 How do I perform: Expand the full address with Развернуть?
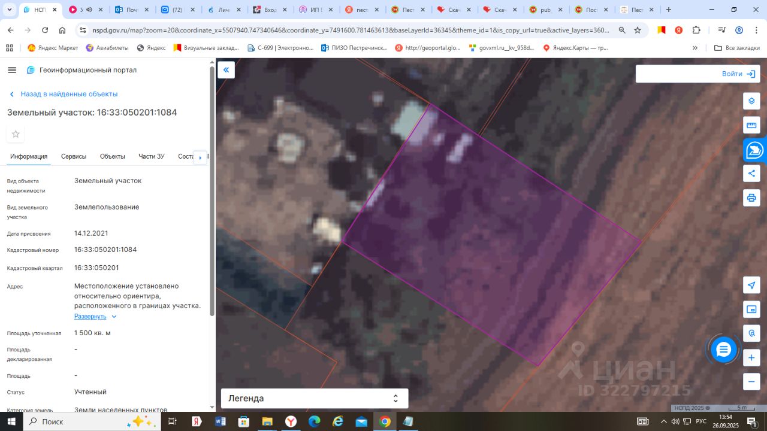[95, 316]
